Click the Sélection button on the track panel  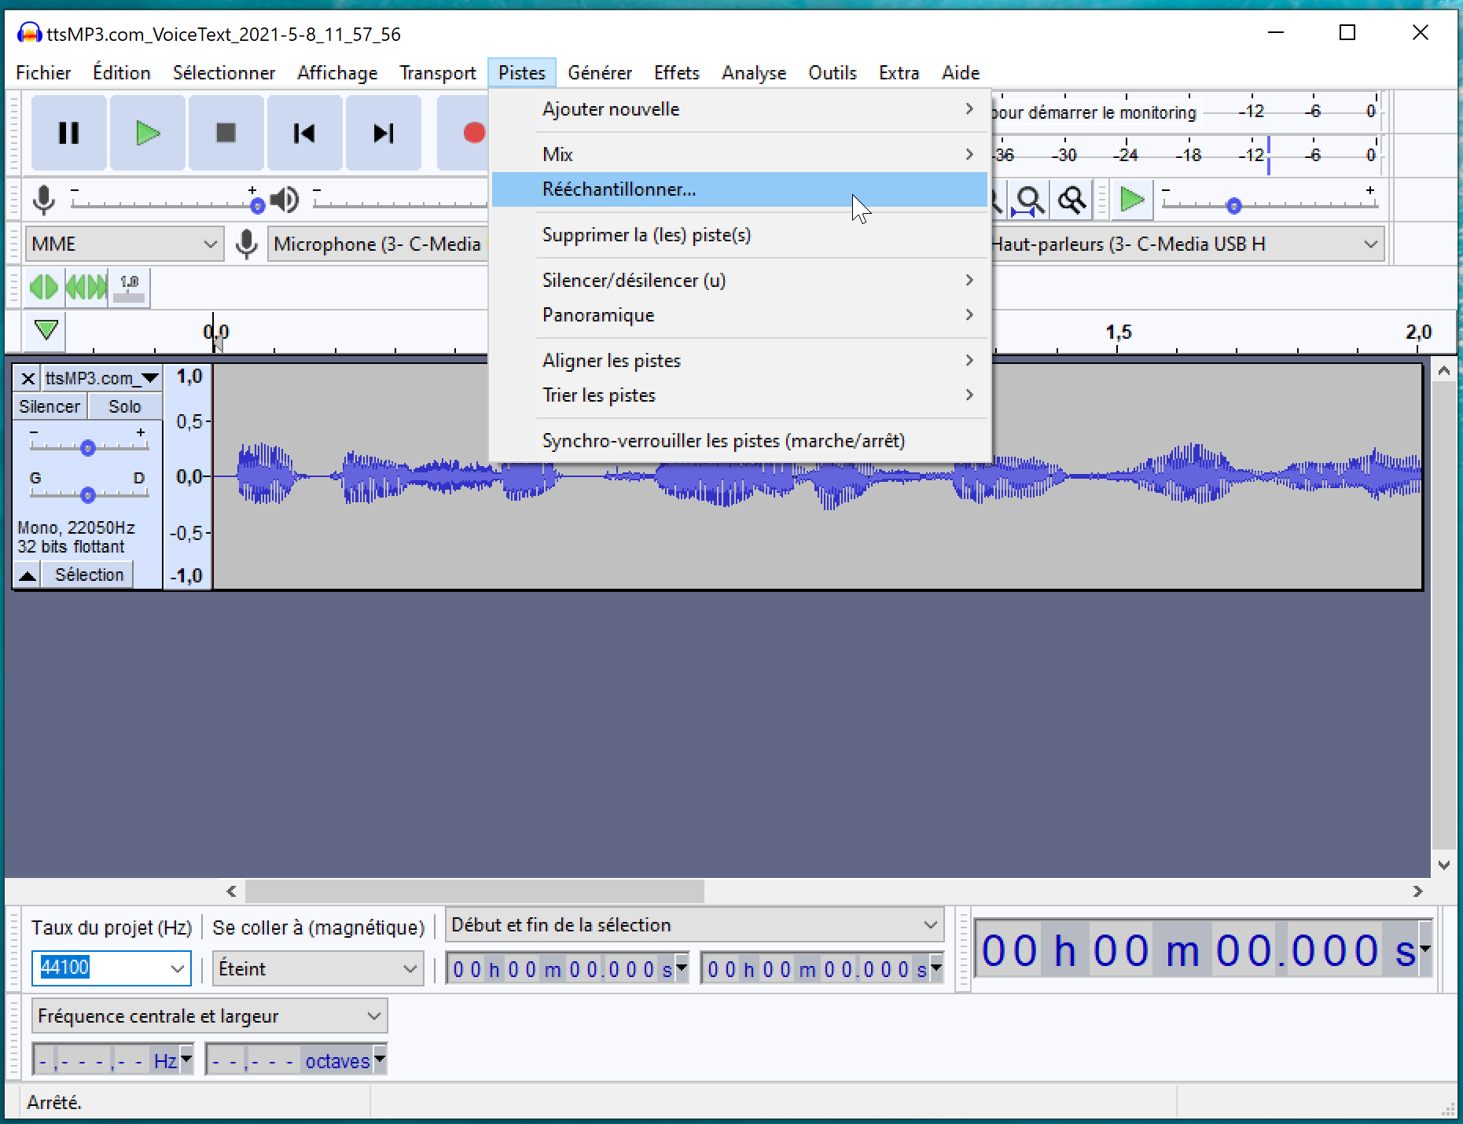click(86, 574)
